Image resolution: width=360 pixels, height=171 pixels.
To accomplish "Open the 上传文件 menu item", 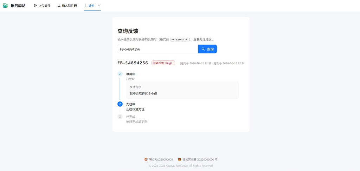I will (x=42, y=6).
